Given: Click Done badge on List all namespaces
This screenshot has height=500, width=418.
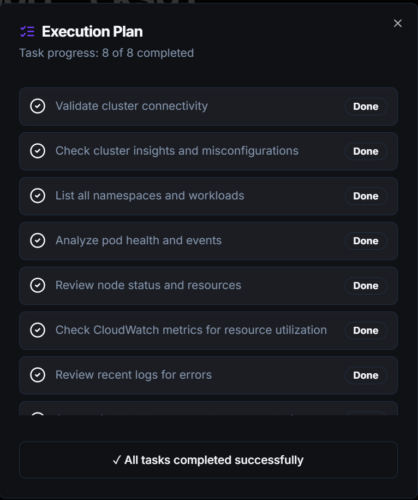Looking at the screenshot, I should pos(366,196).
